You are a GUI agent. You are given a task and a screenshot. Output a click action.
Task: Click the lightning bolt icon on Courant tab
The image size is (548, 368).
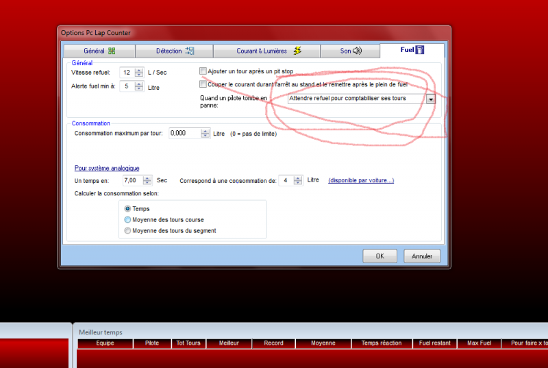tap(297, 51)
